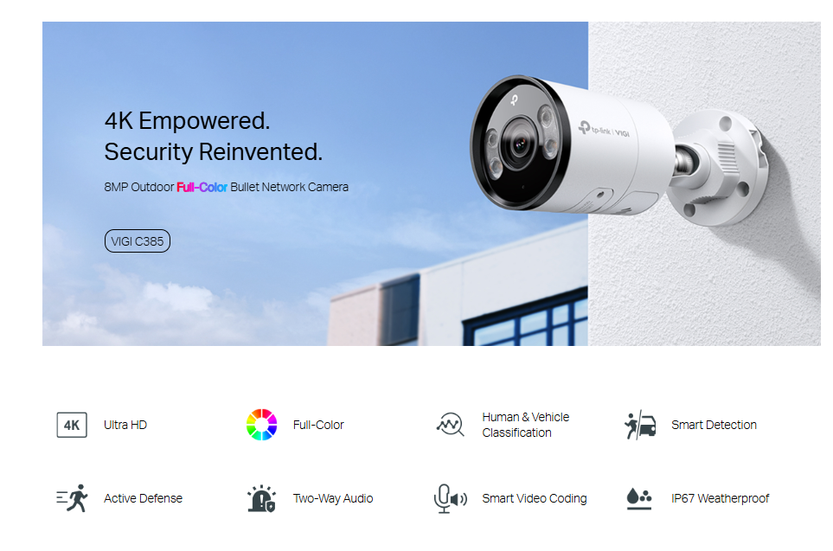
Task: Click the 4K Empowered Security Reinvented headline
Action: click(x=214, y=136)
